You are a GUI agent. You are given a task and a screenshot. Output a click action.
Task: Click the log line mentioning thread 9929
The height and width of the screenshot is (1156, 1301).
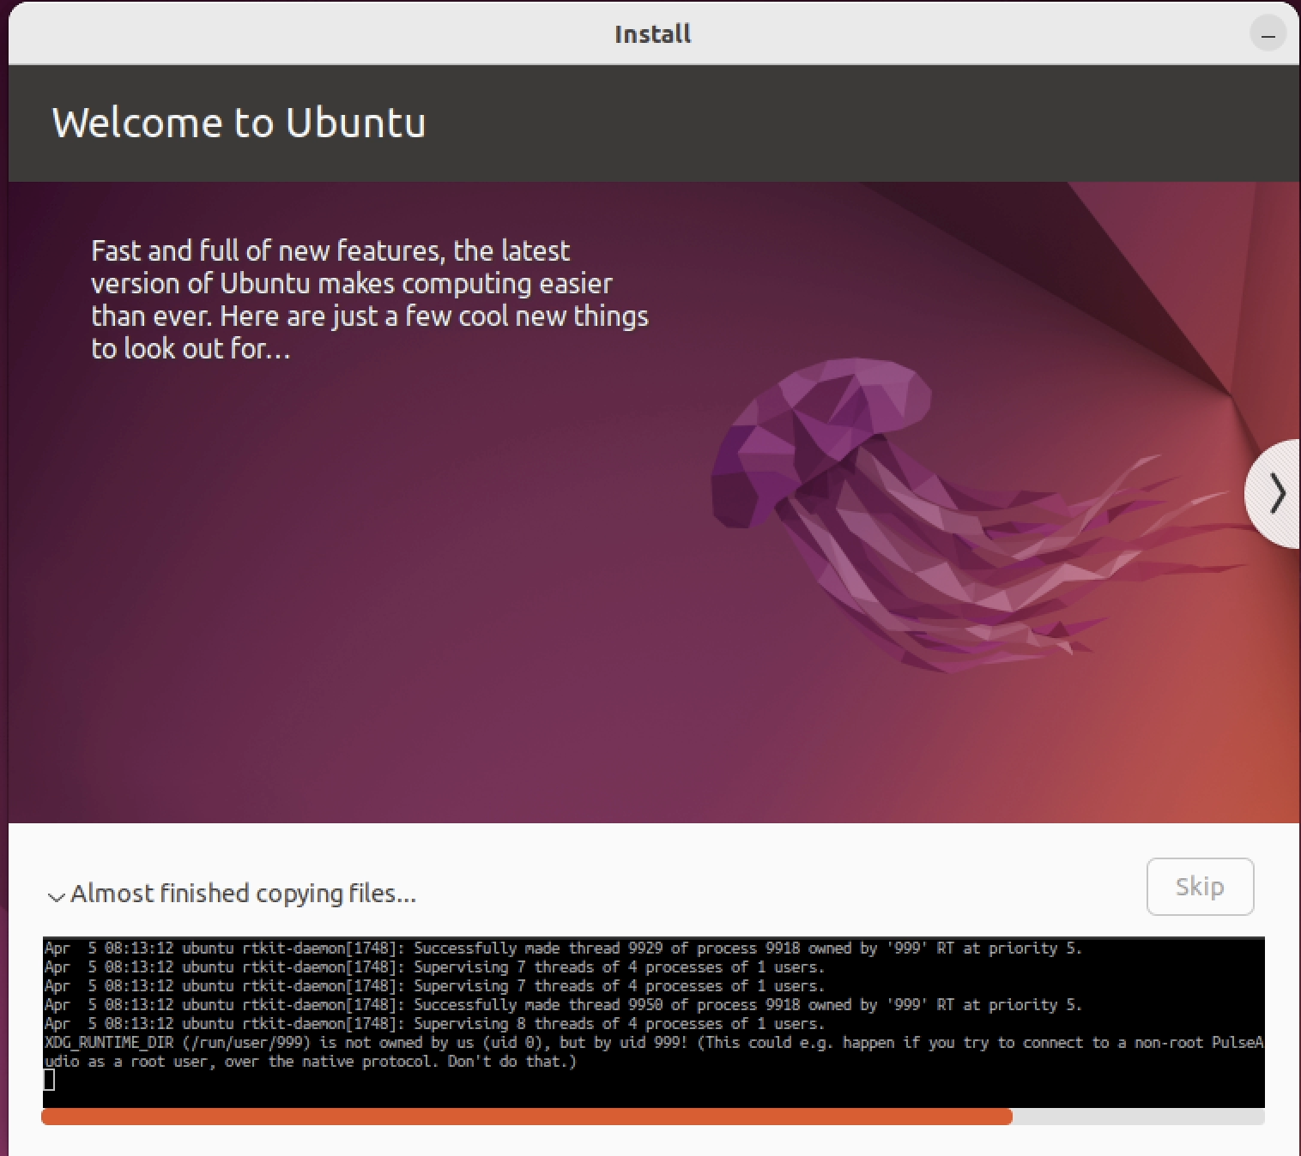tap(563, 948)
